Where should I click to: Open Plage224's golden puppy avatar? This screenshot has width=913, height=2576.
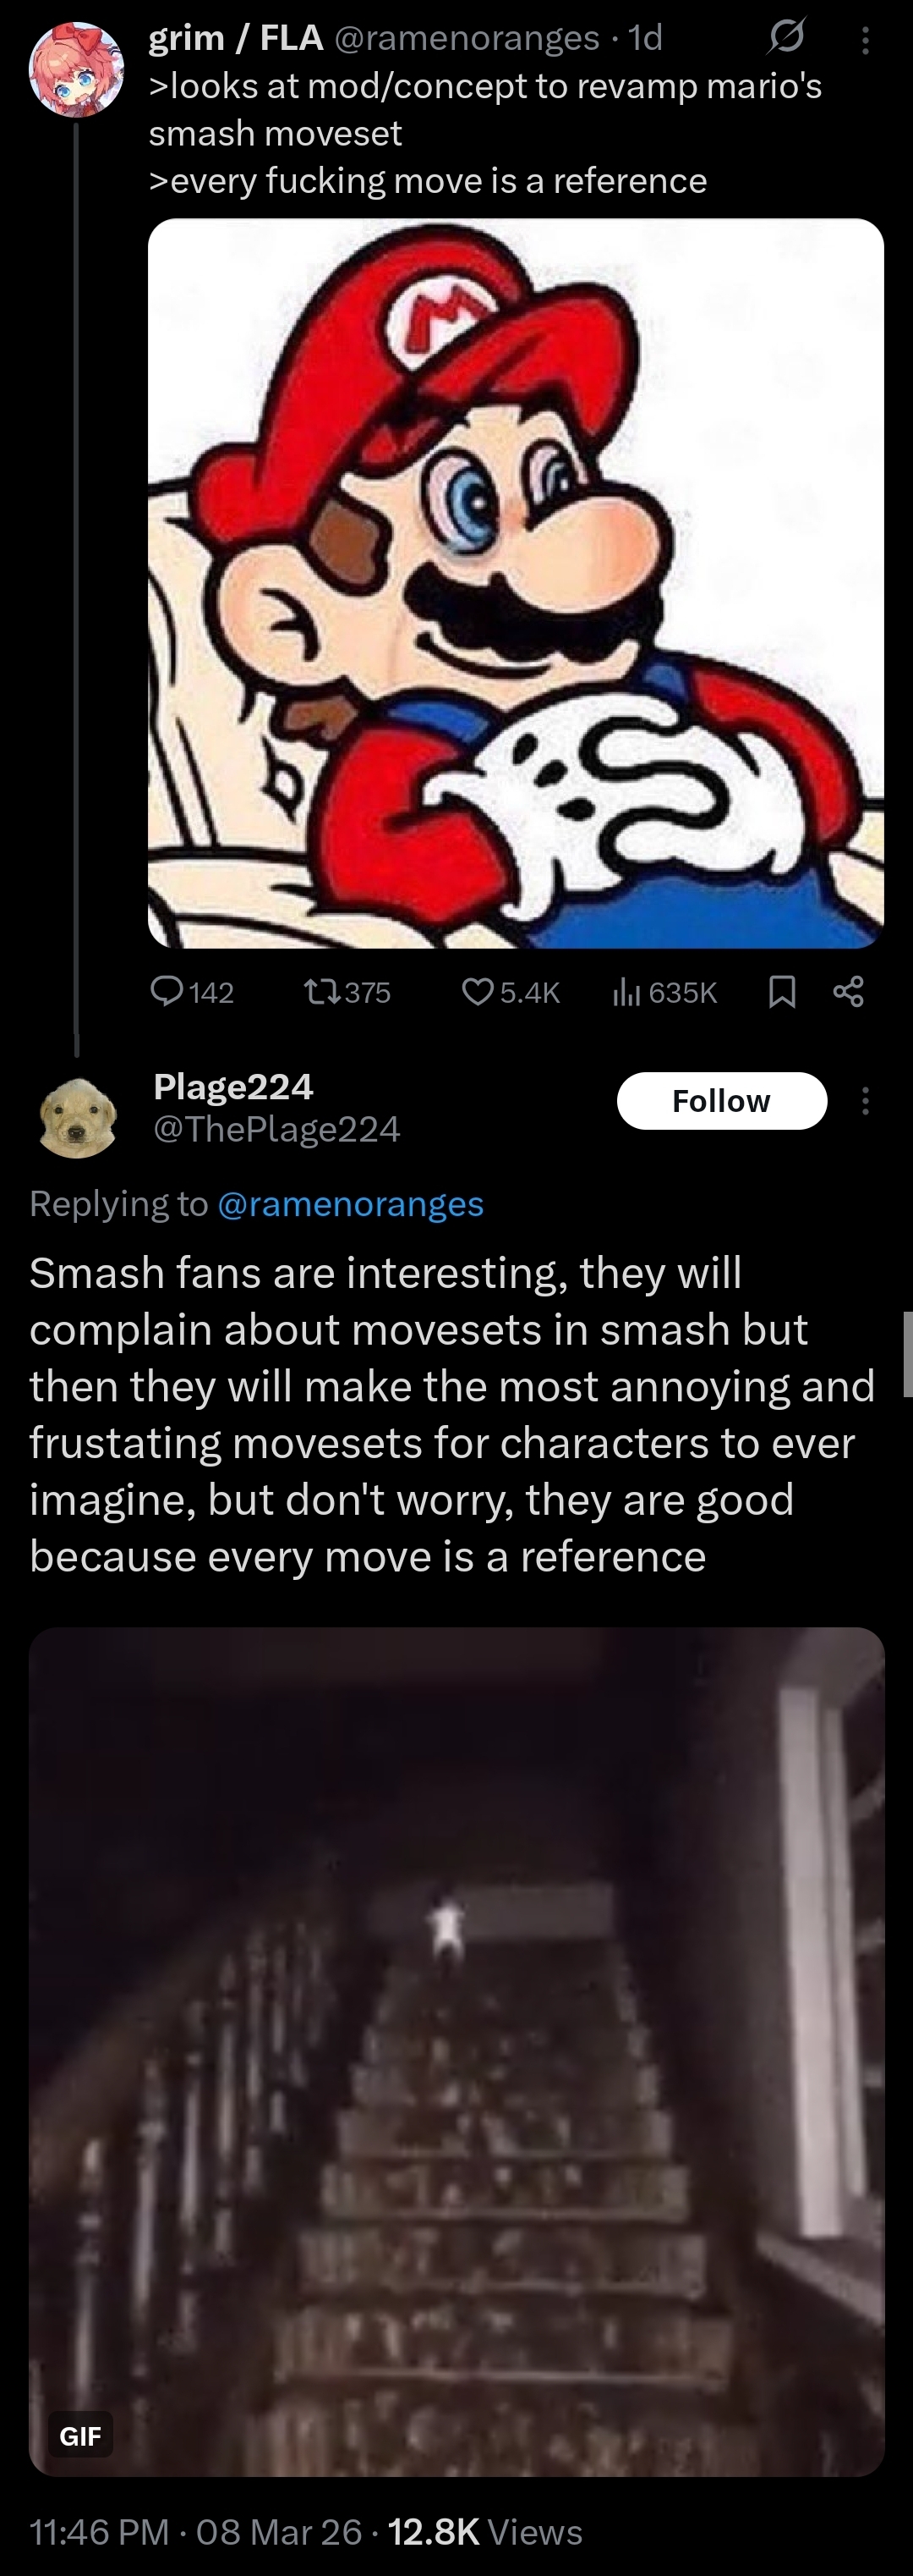[77, 1118]
